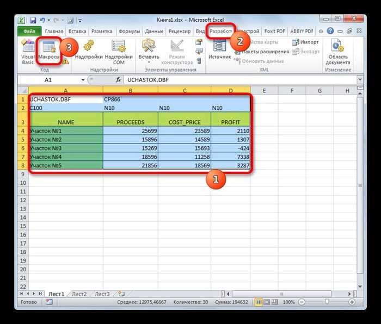This screenshot has height=324, width=381.
Task: Click the zoom slider handle
Action: point(327,302)
